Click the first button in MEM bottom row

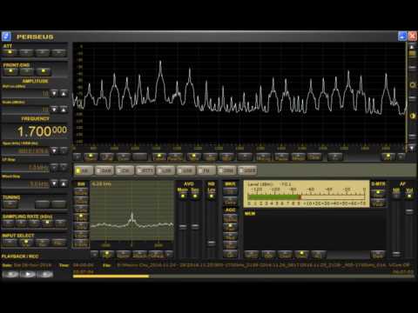[252, 255]
